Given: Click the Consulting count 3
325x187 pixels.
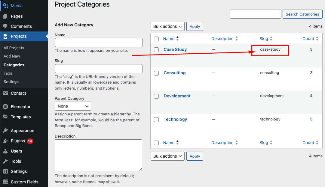Looking at the screenshot, I should pos(311,73).
